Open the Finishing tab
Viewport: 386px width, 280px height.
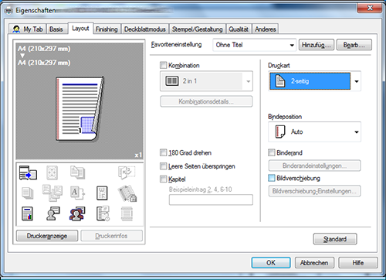click(x=107, y=29)
